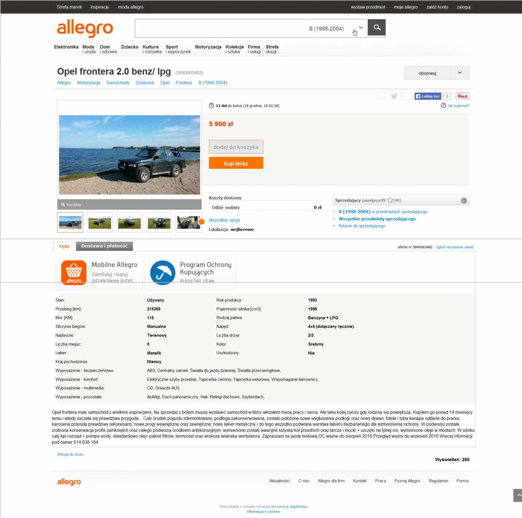522x518 pixels.
Task: Select the second car photo thumbnail
Action: tap(100, 222)
